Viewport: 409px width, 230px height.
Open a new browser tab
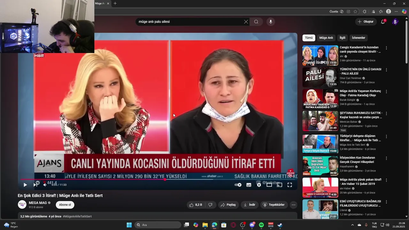(x=115, y=4)
